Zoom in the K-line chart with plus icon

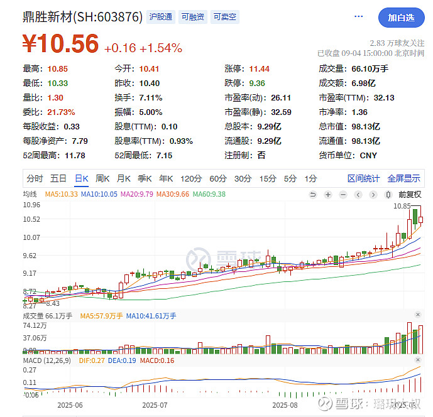pyautogui.click(x=328, y=195)
